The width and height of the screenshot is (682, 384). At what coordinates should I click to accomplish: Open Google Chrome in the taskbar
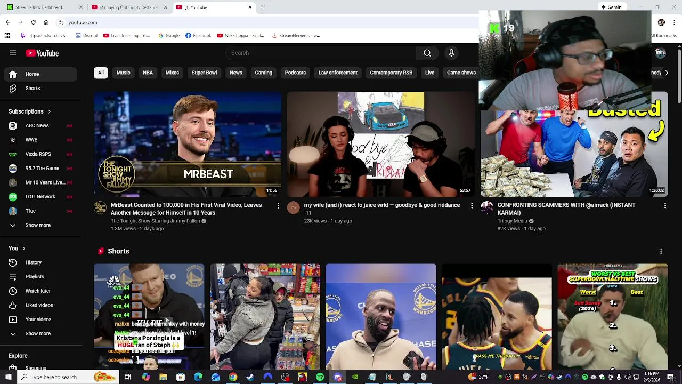233,377
